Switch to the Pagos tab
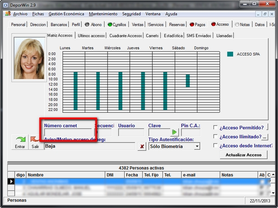The width and height of the screenshot is (278, 208). coord(197,24)
